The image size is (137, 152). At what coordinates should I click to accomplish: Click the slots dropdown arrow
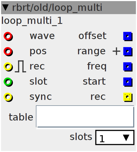(x=126, y=138)
